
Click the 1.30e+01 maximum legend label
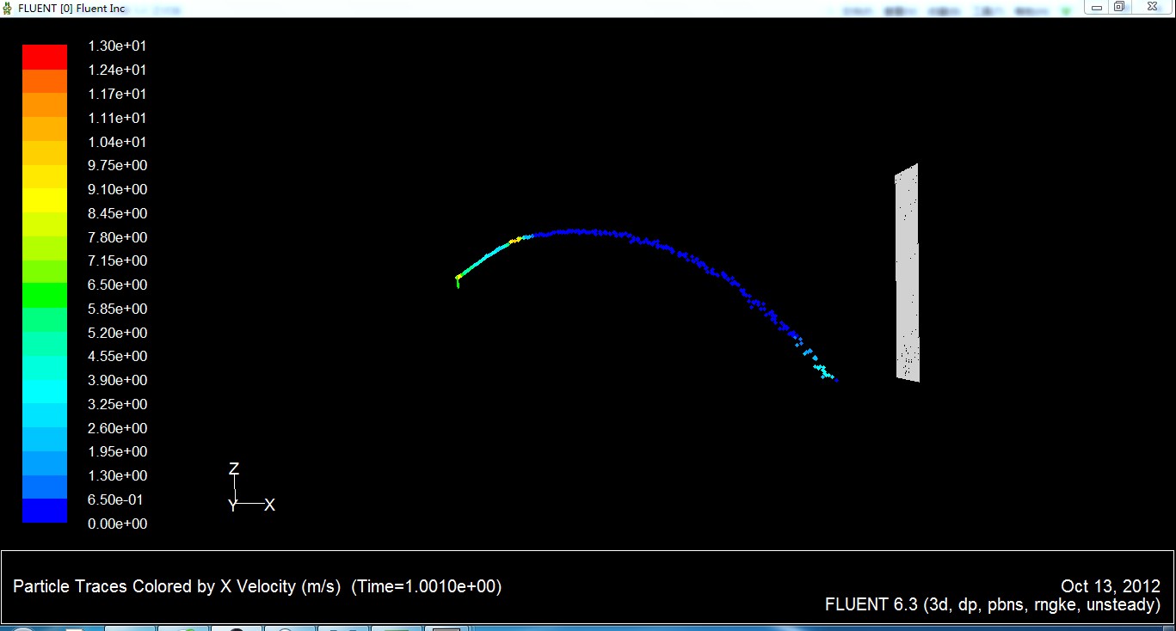coord(117,46)
